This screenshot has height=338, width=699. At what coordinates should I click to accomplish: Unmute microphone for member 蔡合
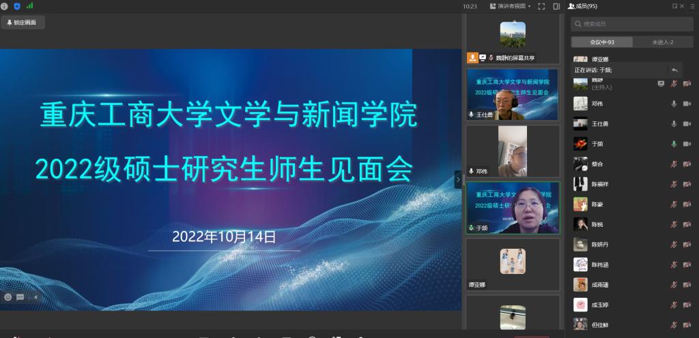(x=674, y=164)
